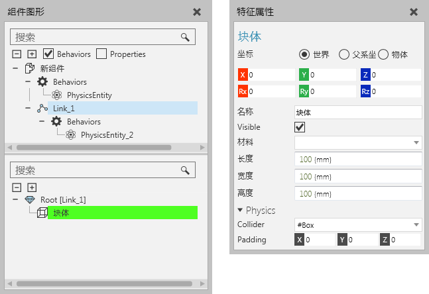The height and width of the screenshot is (294, 429).
Task: Click the Root [Link_1] diamond icon
Action: point(29,199)
